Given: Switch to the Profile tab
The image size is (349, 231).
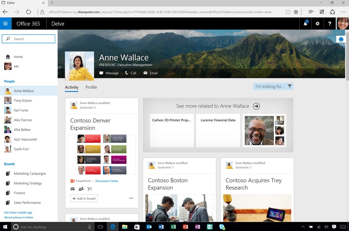Looking at the screenshot, I should (x=91, y=87).
